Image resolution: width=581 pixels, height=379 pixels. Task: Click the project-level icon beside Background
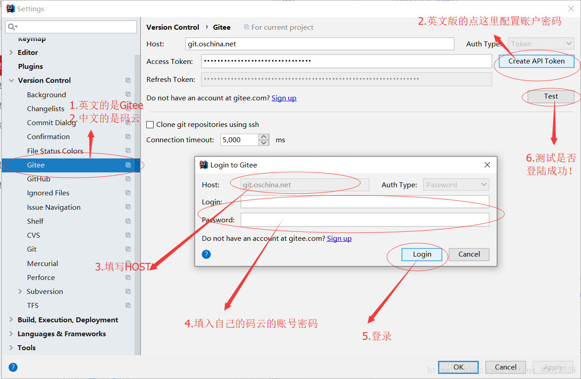click(x=128, y=95)
